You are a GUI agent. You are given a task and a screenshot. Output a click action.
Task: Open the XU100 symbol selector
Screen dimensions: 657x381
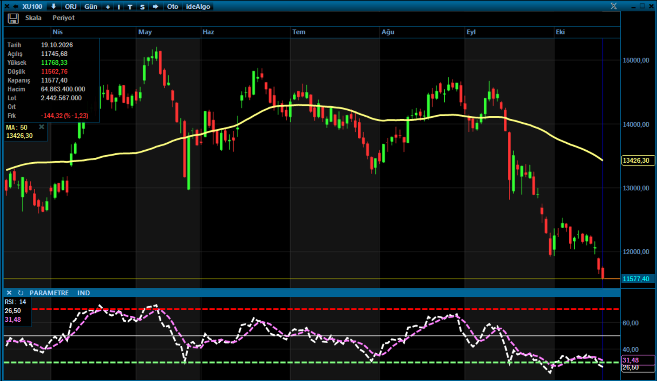[x=32, y=7]
